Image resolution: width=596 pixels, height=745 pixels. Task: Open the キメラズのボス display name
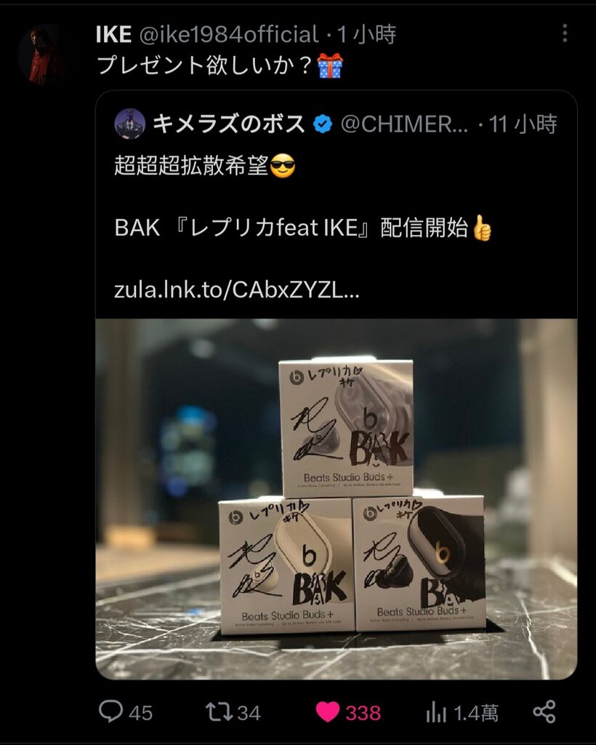[229, 124]
